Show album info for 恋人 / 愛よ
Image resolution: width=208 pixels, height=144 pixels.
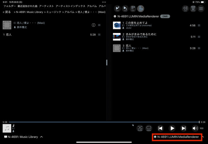pos(93,25)
